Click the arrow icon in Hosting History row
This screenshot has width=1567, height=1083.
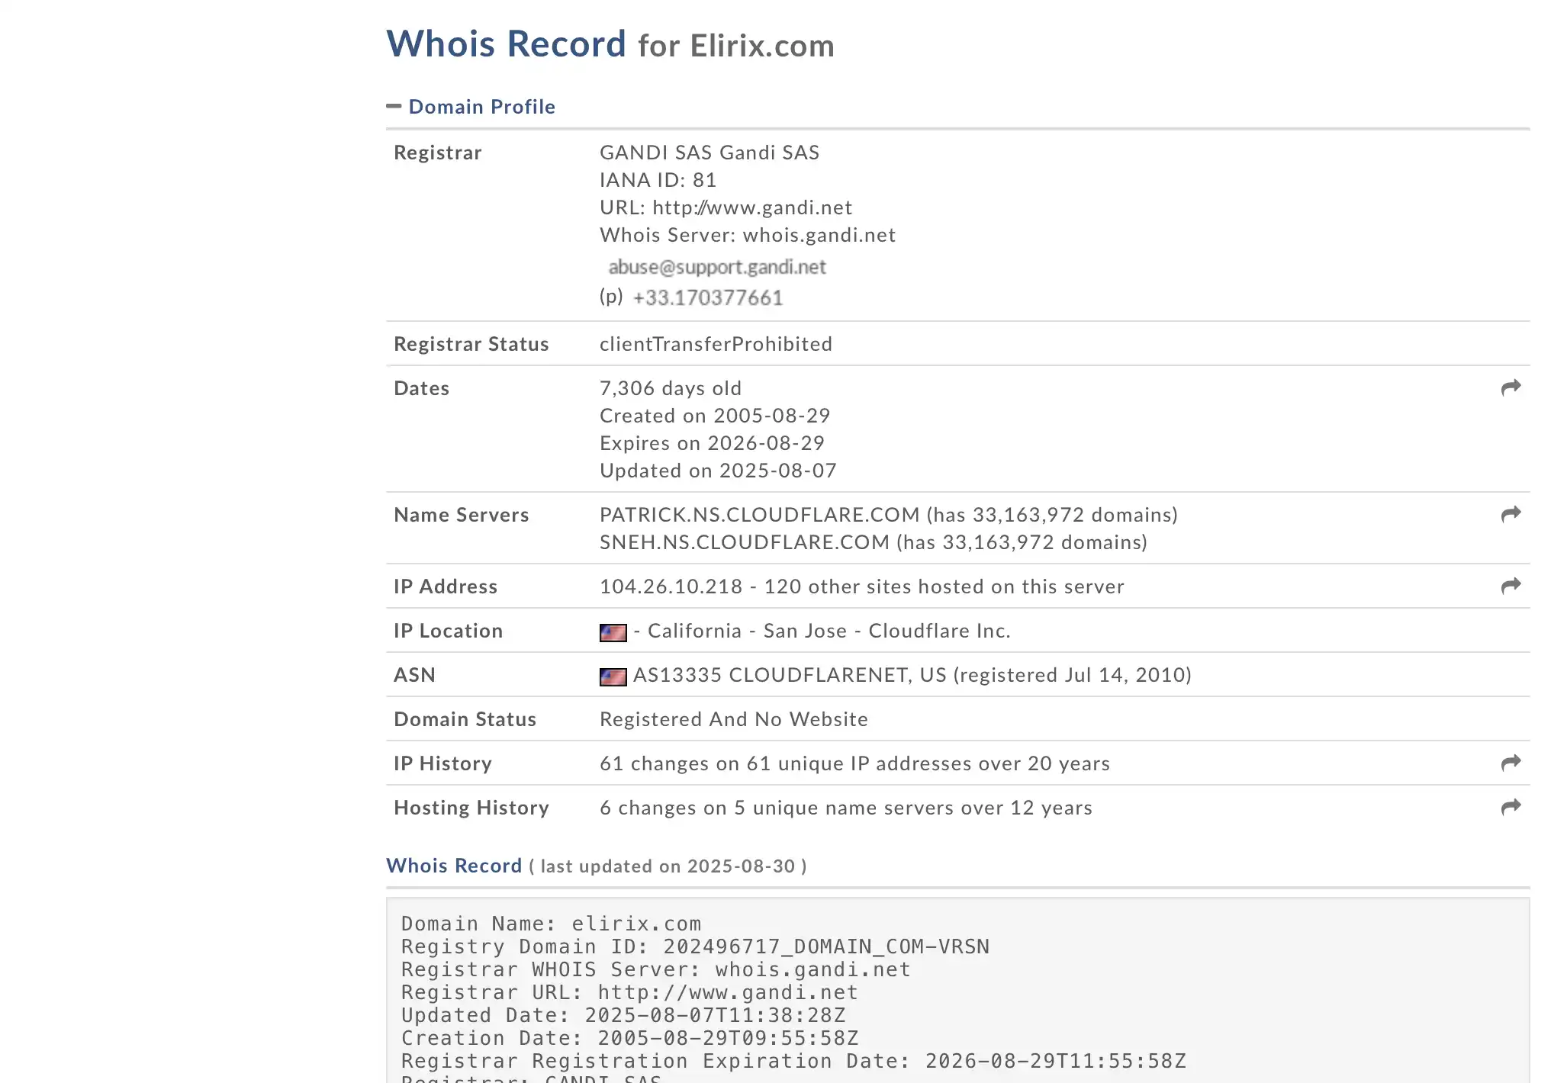coord(1511,807)
